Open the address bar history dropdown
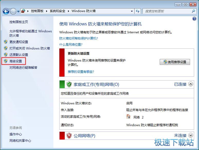 [x=132, y=11]
